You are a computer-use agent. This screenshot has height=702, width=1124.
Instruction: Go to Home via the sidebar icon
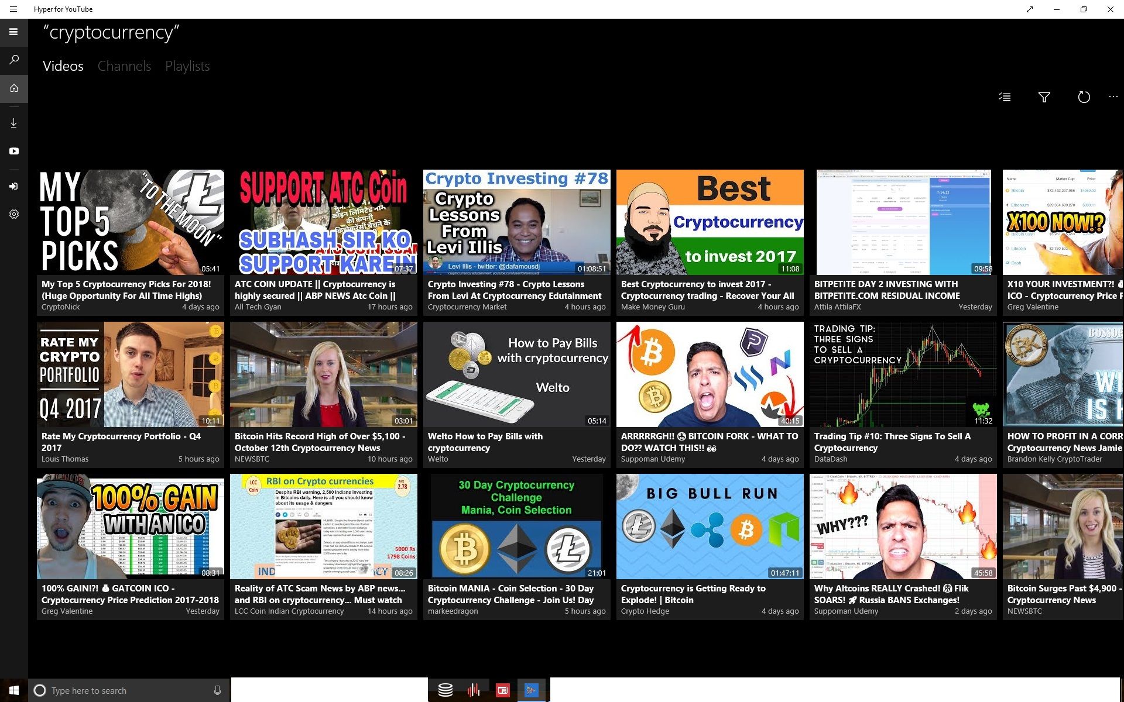[13, 88]
